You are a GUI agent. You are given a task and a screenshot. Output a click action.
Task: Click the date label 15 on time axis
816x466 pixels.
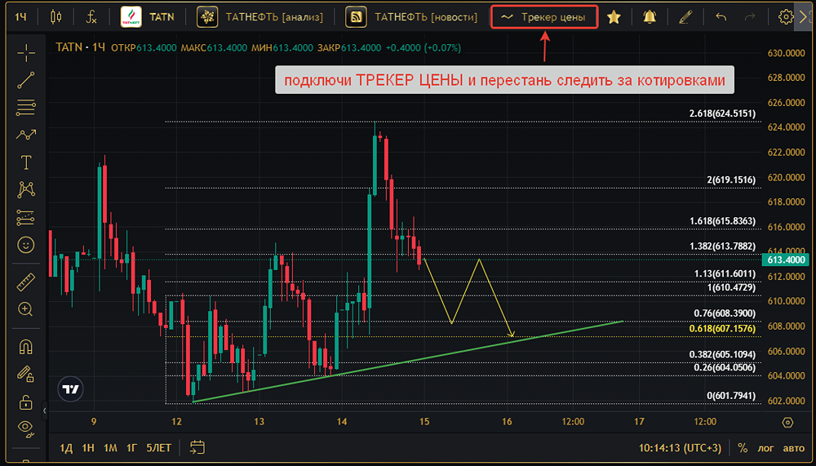pos(424,422)
